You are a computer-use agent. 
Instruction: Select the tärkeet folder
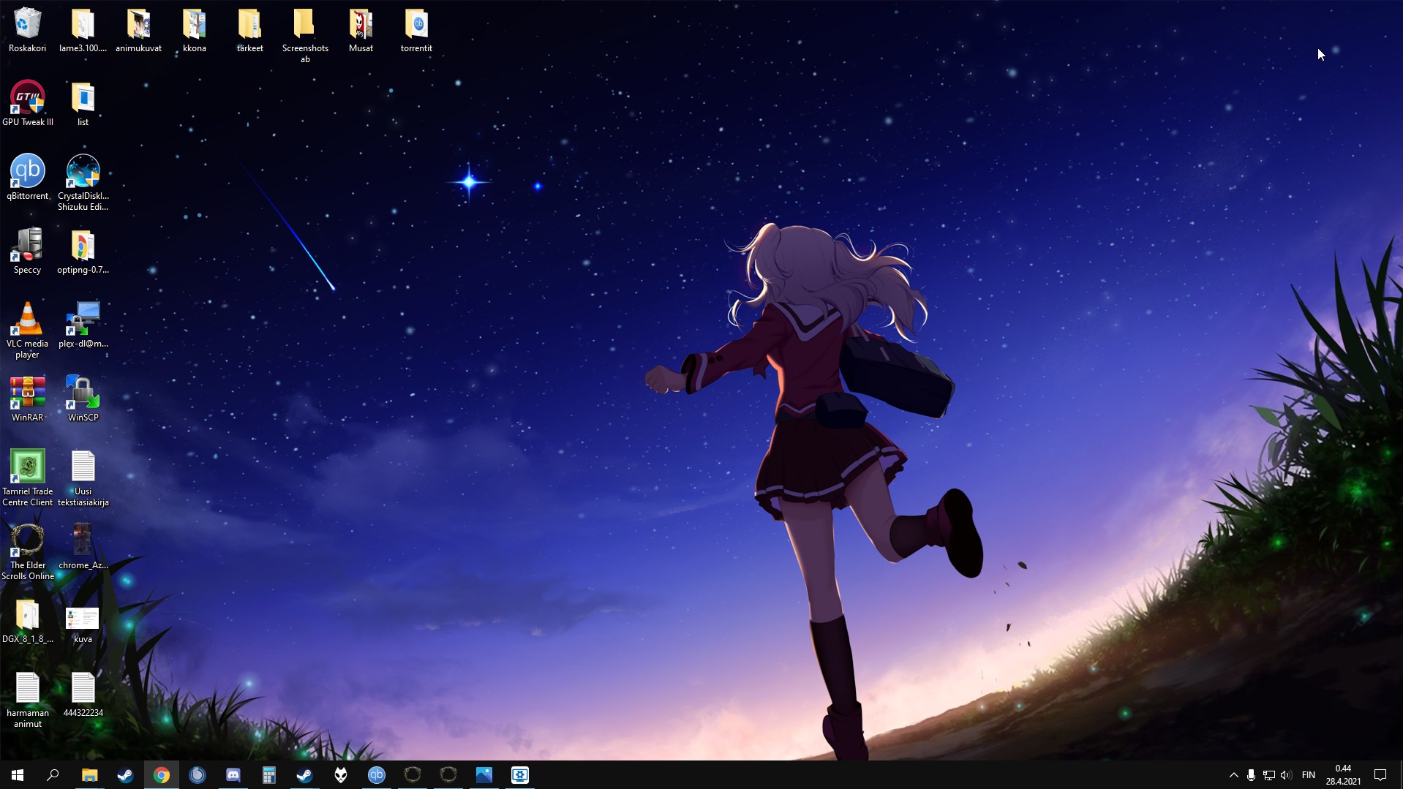point(249,30)
